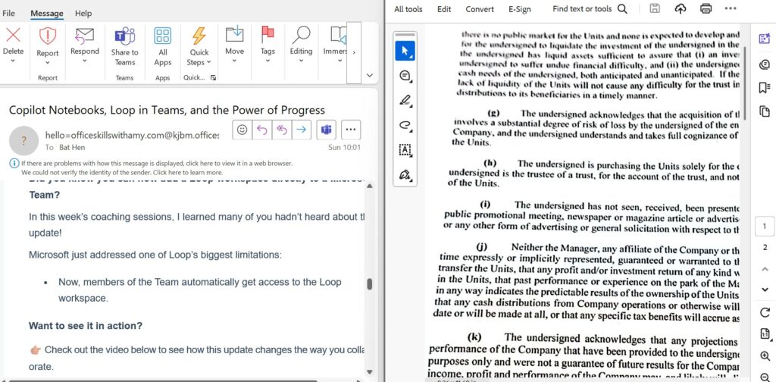Expand the Respond dropdown arrow
Screen dimensions: 776x382
pos(85,61)
